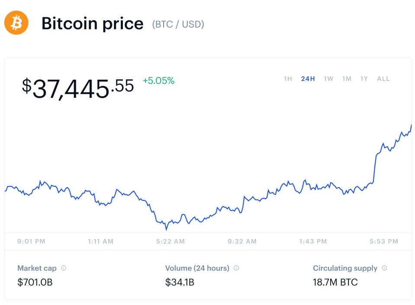Click the Bitcoin price heading
Viewport: 415px width, 305px height.
pyautogui.click(x=92, y=23)
